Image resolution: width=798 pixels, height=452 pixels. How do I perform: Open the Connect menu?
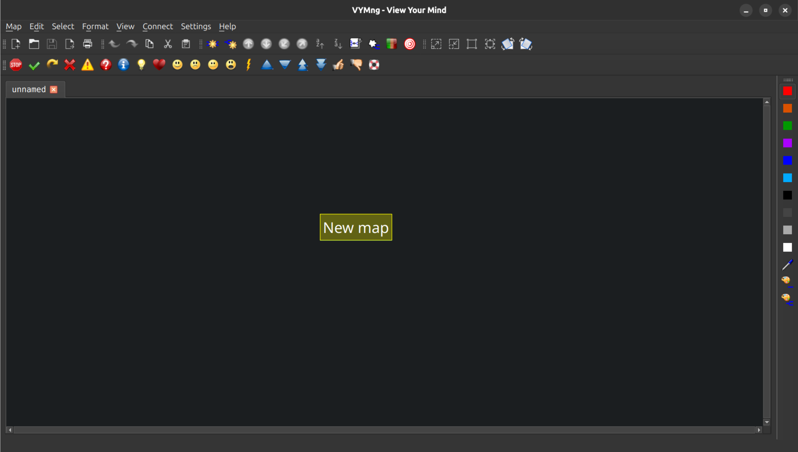point(157,26)
